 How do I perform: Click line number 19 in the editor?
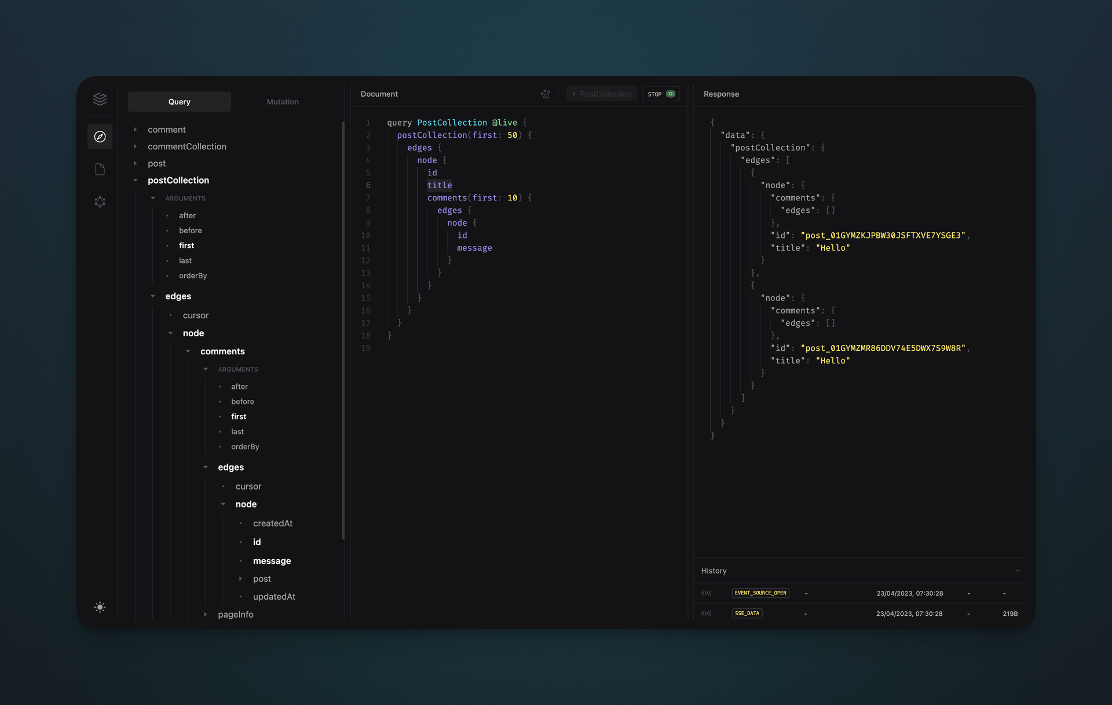coord(365,348)
